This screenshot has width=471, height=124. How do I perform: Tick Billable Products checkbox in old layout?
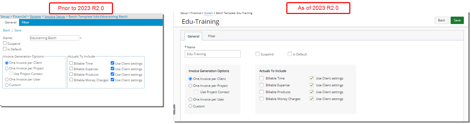tap(71, 74)
